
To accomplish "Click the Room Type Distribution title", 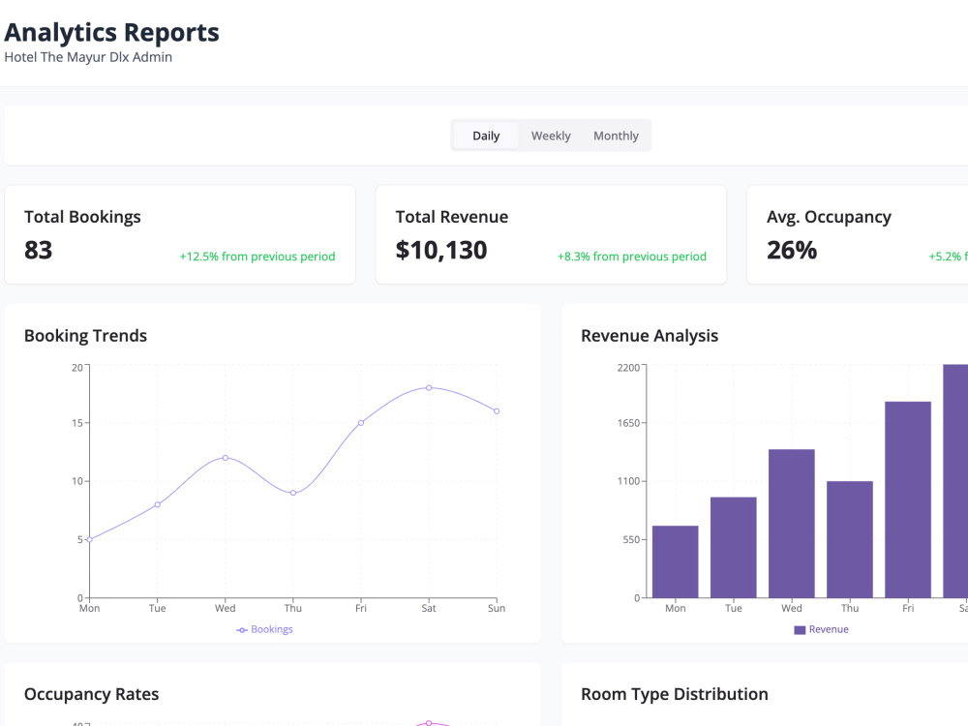I will click(x=674, y=694).
